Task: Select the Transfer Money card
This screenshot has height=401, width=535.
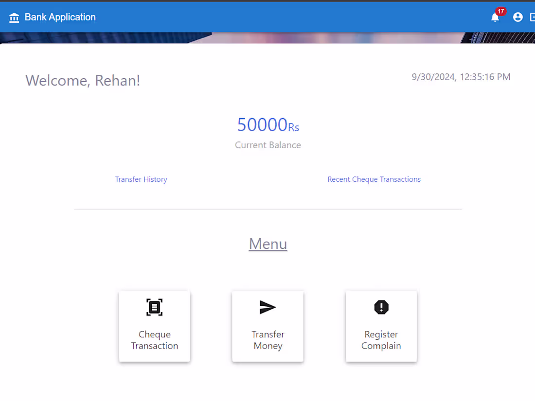Action: (267, 326)
